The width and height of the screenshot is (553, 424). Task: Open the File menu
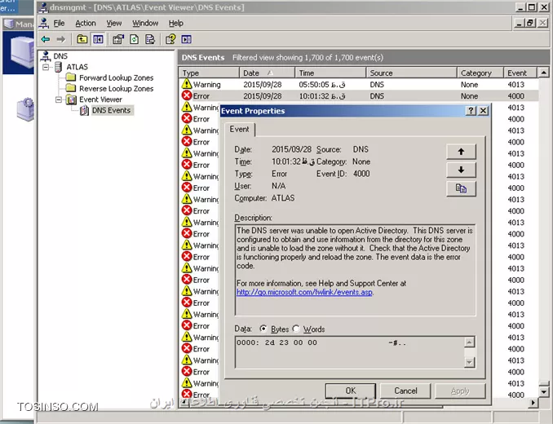coord(59,24)
